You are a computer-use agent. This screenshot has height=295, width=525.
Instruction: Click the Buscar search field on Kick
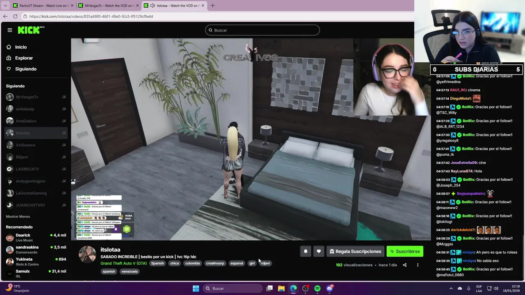262,30
